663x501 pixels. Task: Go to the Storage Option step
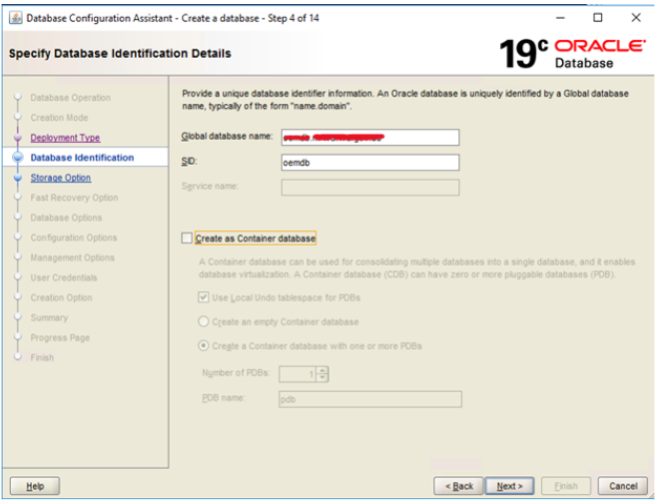tap(60, 178)
